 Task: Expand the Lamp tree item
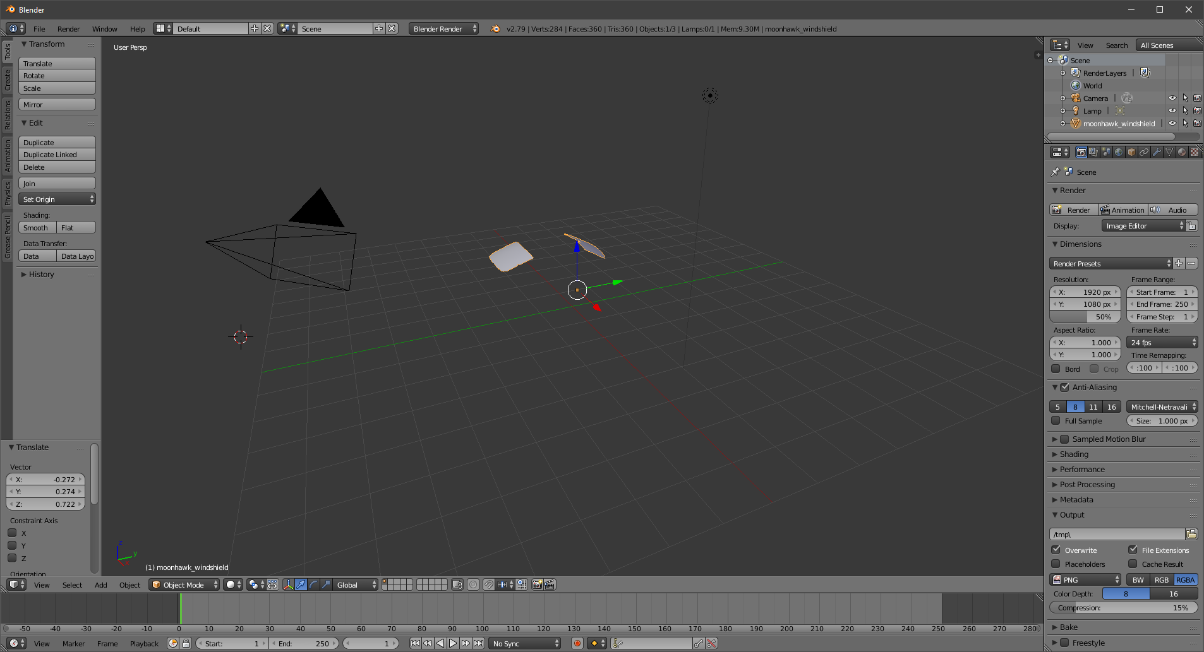[x=1063, y=110]
